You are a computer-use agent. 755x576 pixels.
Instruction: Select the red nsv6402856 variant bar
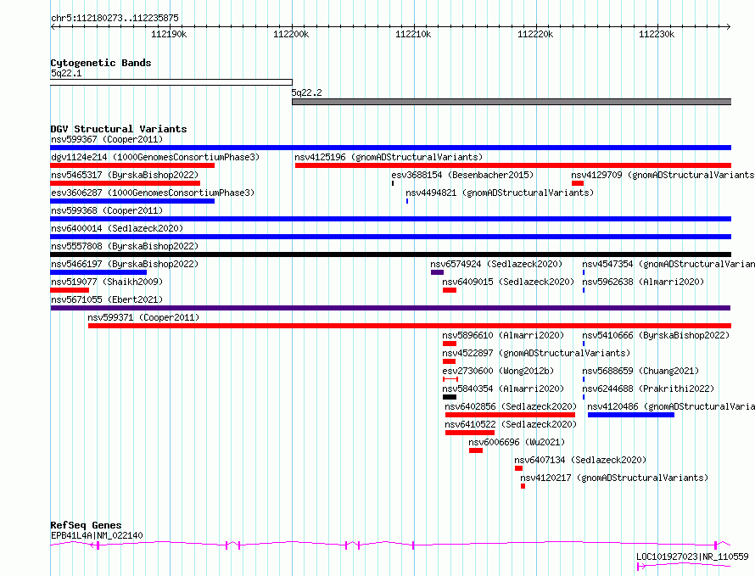(510, 415)
